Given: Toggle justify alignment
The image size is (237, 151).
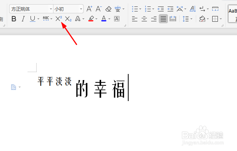Looking at the screenshot, I should (x=163, y=19).
